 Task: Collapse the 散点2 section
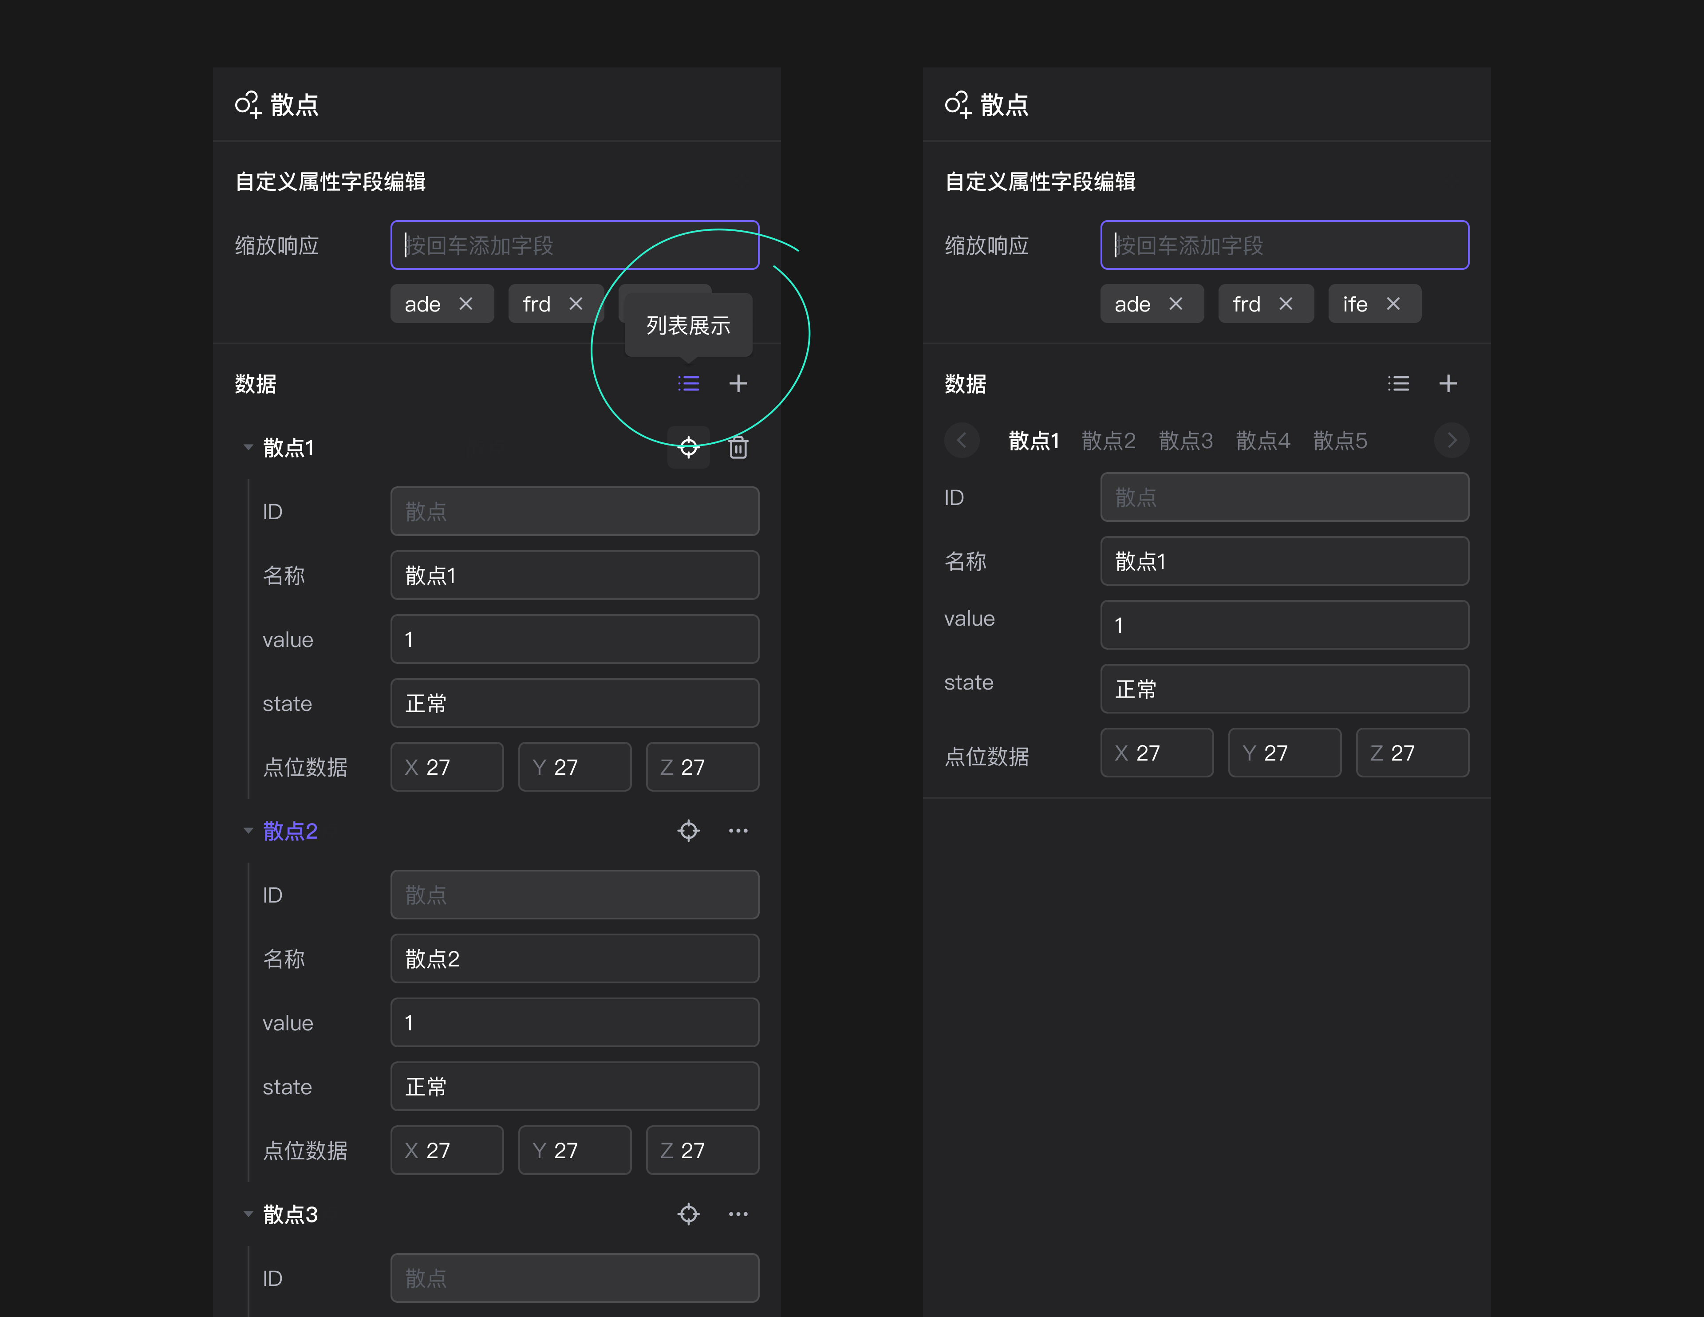(248, 830)
